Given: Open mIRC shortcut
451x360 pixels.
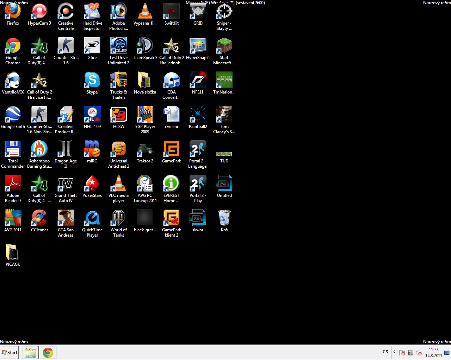Looking at the screenshot, I should (x=92, y=152).
